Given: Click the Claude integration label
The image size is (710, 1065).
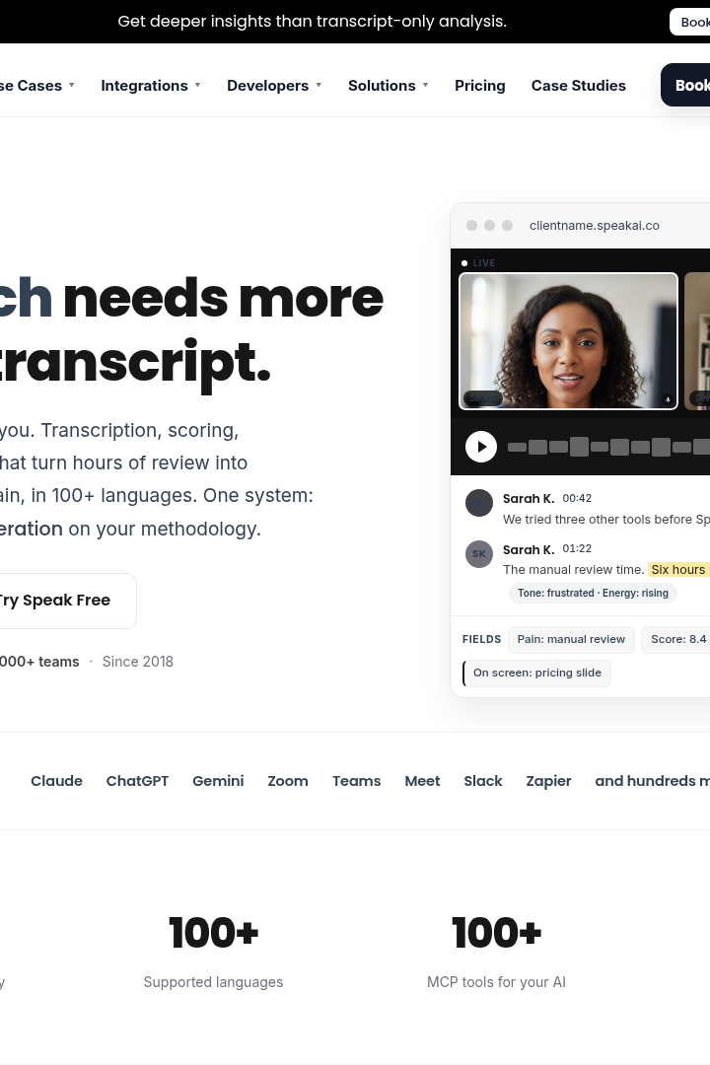Looking at the screenshot, I should pos(56,781).
